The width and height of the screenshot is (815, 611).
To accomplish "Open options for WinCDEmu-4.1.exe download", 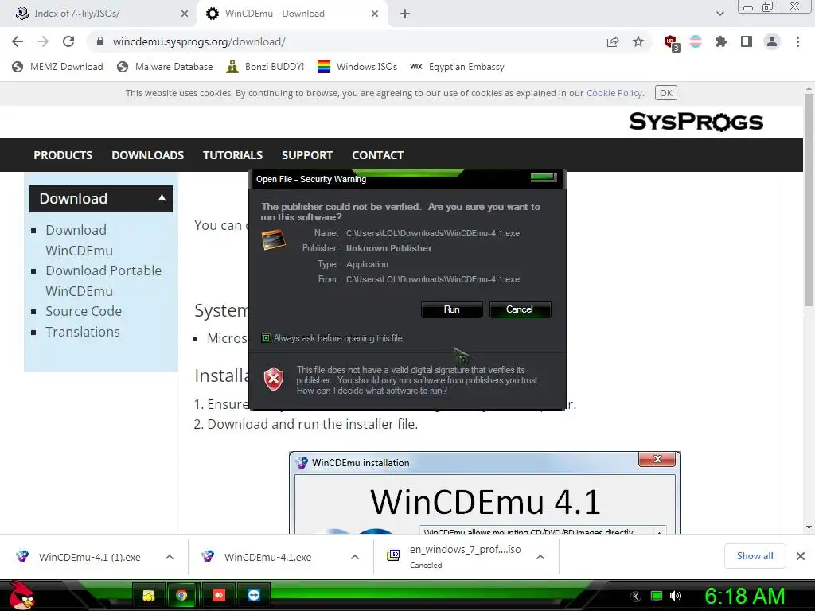I will [x=355, y=557].
